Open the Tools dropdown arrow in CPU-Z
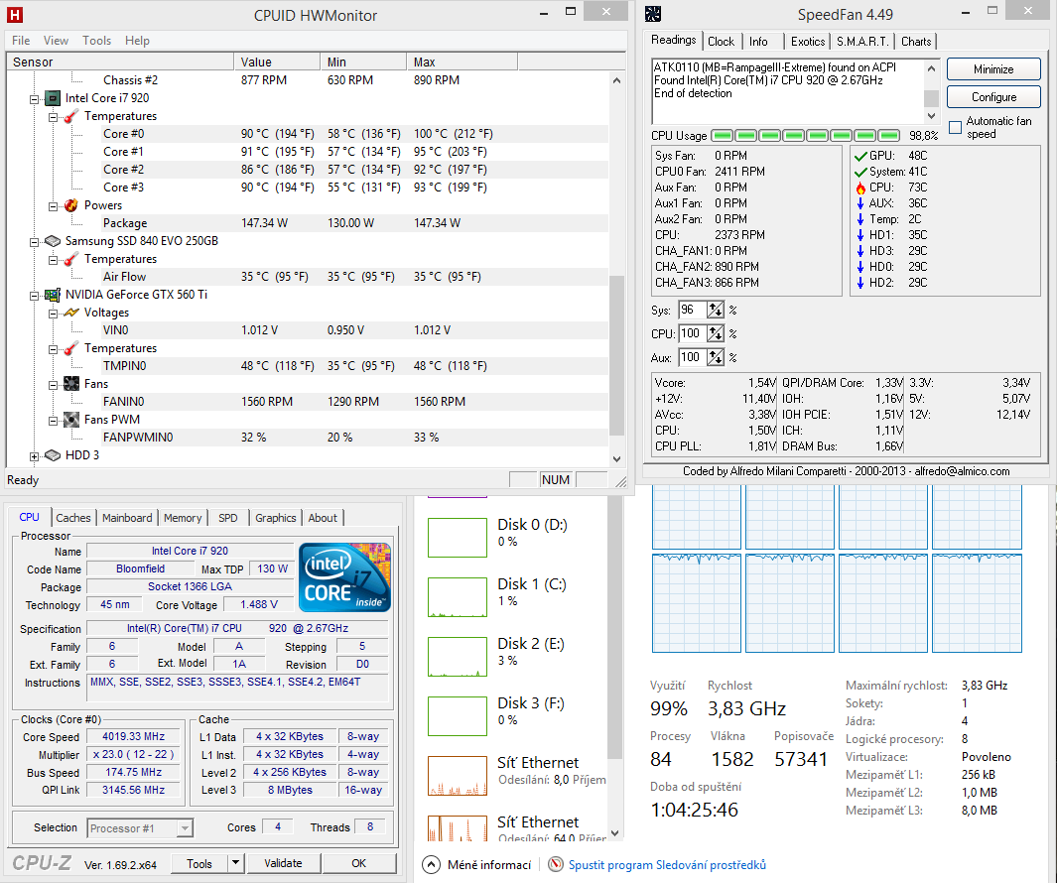Screen dimensions: 1057x883 [235, 863]
